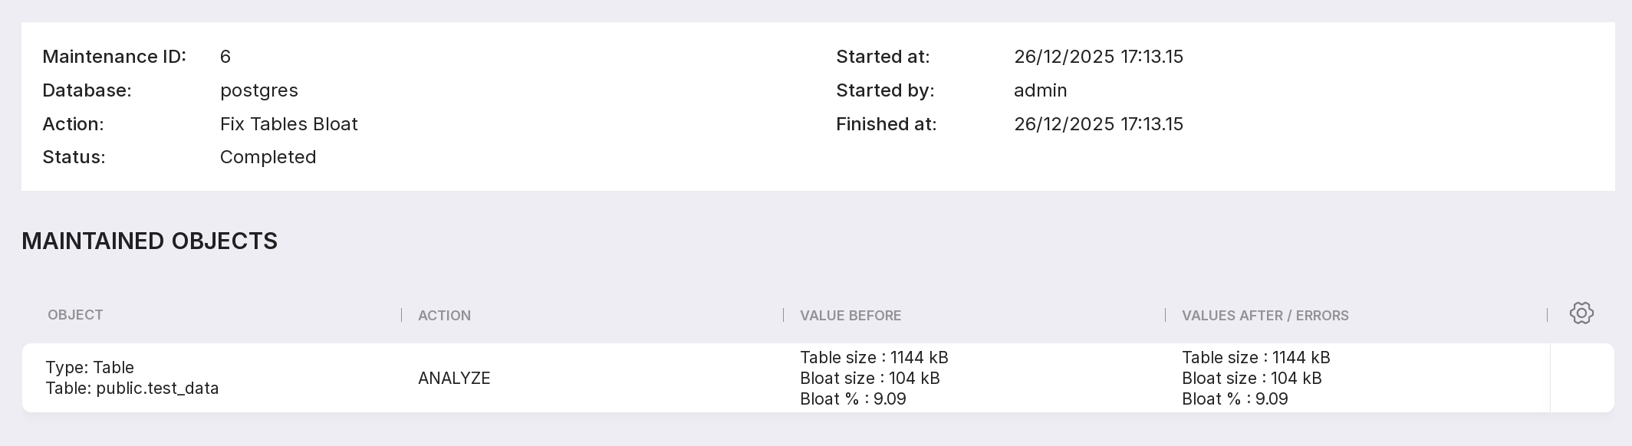Select the Started at timestamp
The image size is (1632, 446).
[x=1098, y=57]
